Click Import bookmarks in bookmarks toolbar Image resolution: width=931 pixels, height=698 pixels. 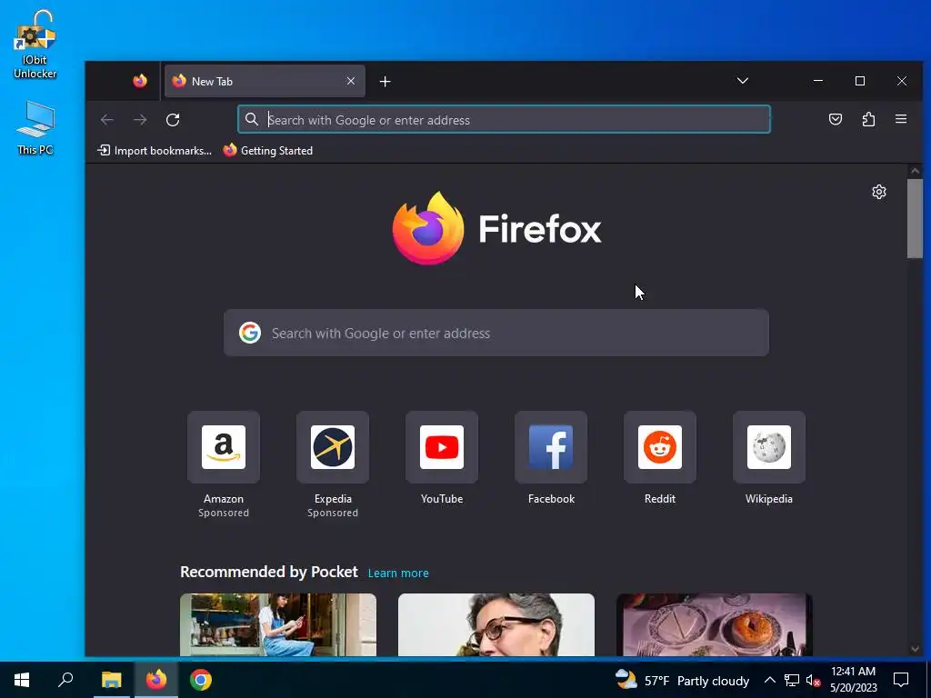tap(155, 151)
